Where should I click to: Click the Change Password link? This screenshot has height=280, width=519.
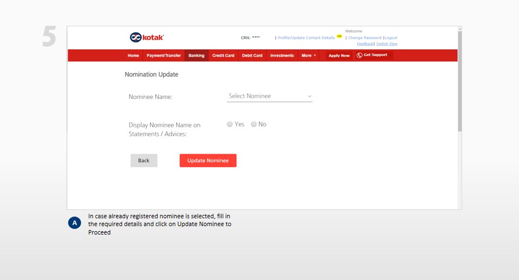click(x=364, y=38)
